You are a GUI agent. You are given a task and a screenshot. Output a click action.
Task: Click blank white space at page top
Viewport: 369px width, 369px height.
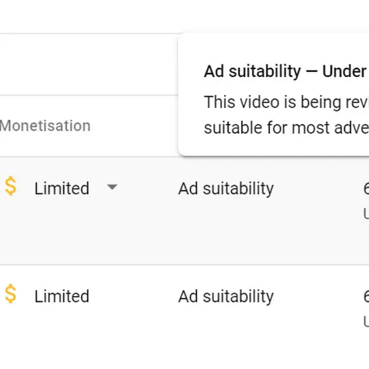(x=184, y=16)
